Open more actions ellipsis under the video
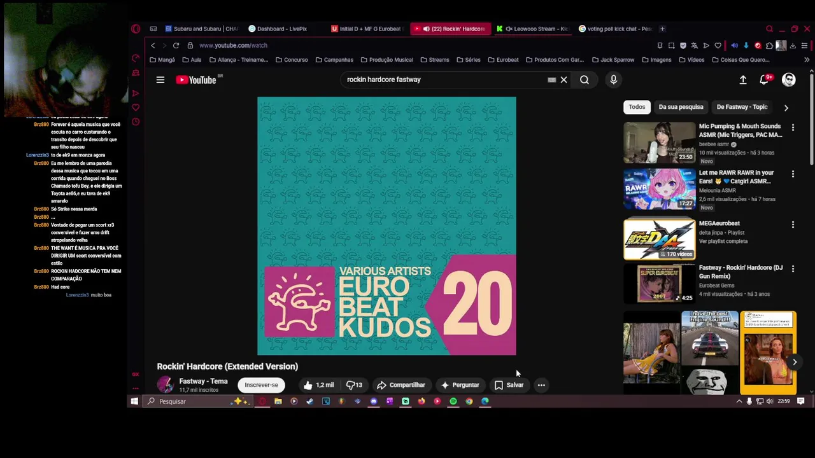This screenshot has width=815, height=458. coord(541,385)
